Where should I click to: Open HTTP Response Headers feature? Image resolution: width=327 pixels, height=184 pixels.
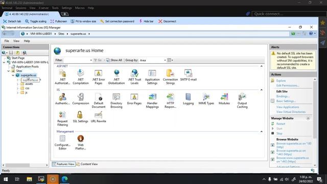(x=170, y=101)
